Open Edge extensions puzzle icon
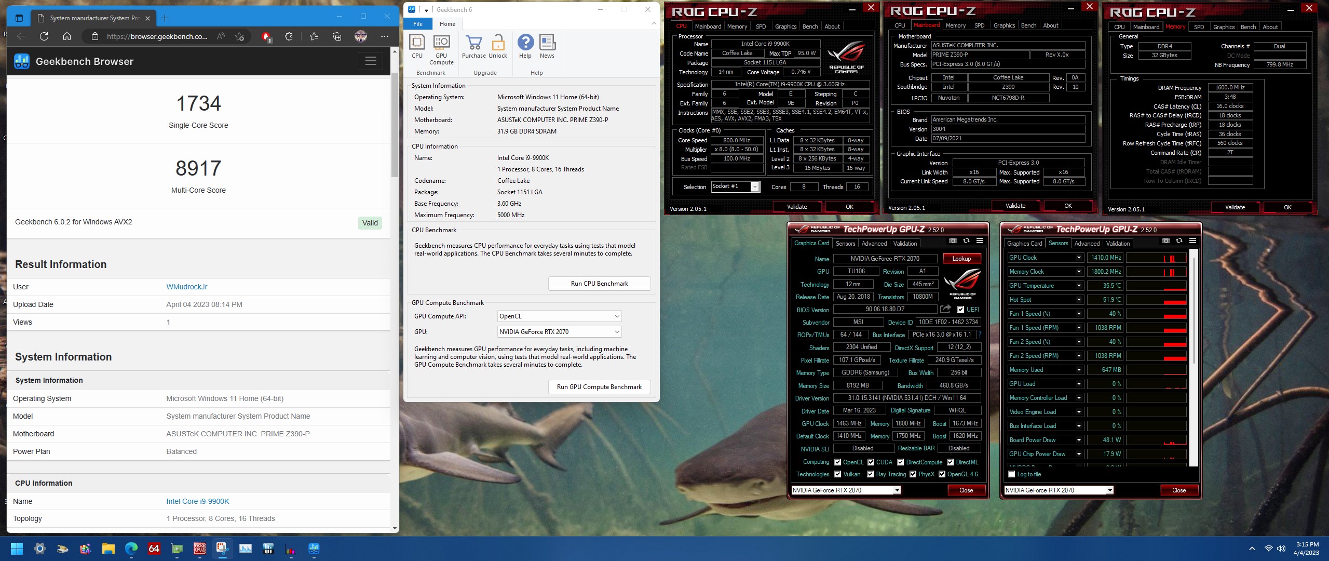Image resolution: width=1329 pixels, height=561 pixels. click(x=289, y=36)
